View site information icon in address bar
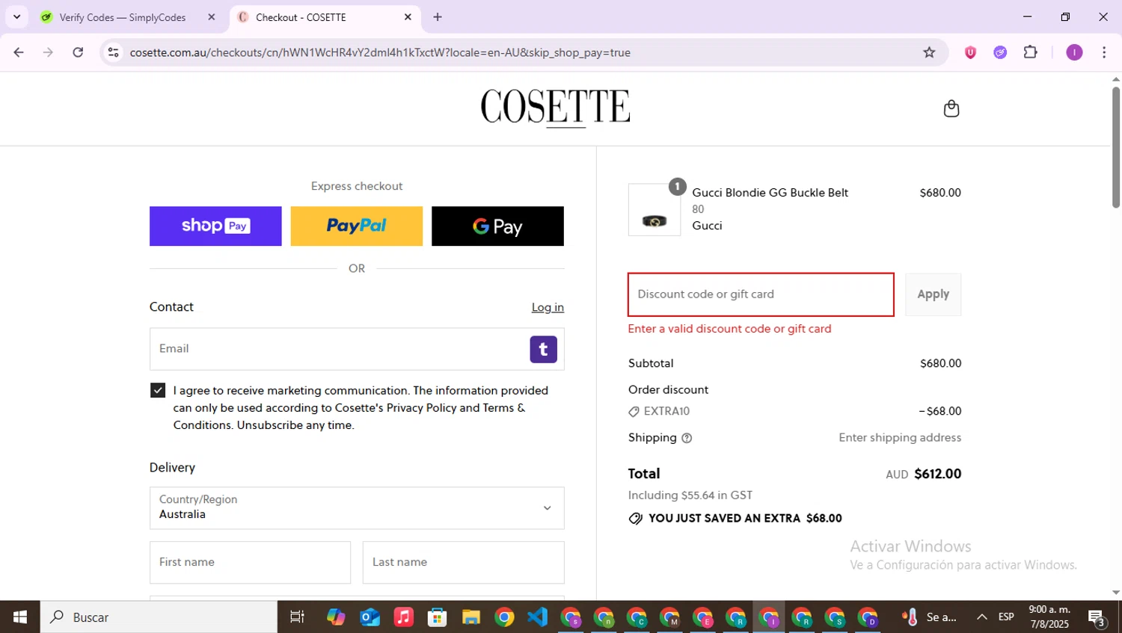 [113, 52]
